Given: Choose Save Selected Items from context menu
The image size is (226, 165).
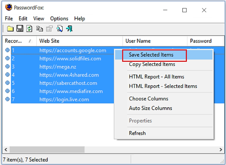Looking at the screenshot, I should point(164,55).
